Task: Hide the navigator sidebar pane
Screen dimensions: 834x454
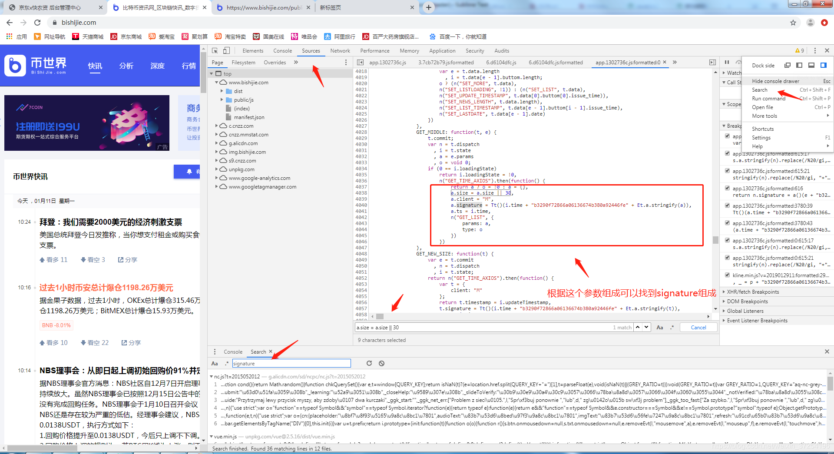Action: point(361,63)
